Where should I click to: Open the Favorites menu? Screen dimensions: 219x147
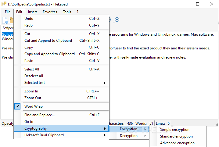[x=50, y=12]
